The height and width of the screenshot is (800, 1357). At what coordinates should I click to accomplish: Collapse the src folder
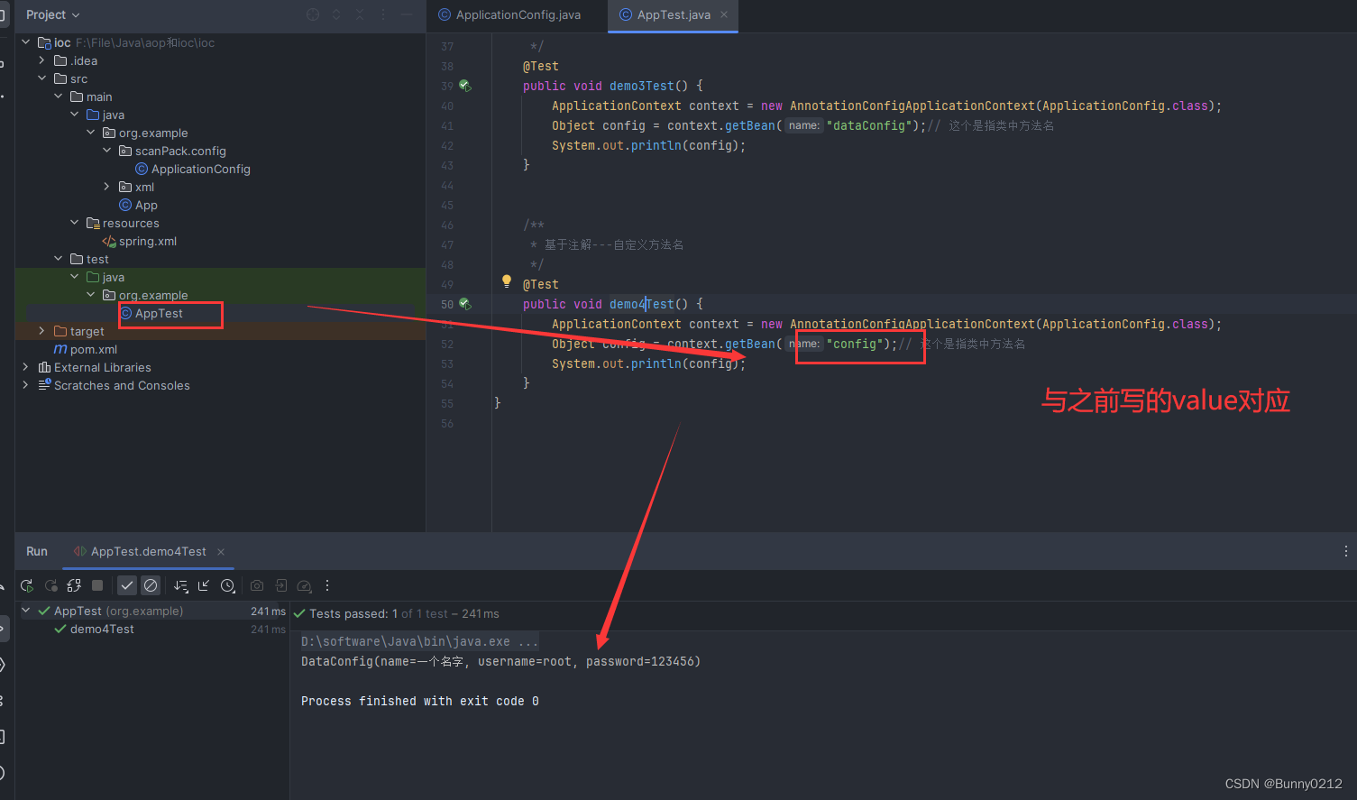(41, 78)
